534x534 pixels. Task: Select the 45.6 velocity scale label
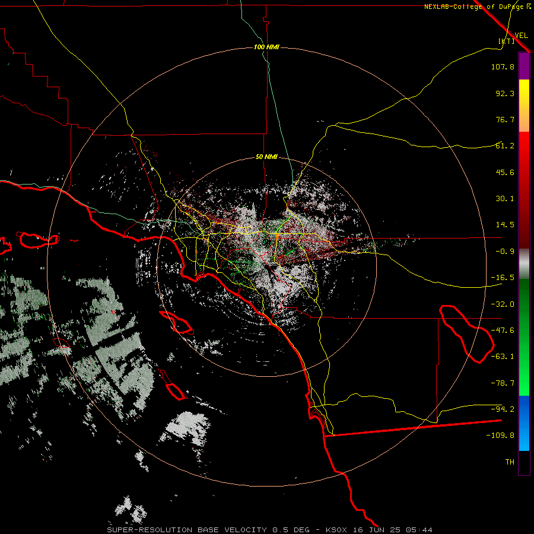(505, 172)
